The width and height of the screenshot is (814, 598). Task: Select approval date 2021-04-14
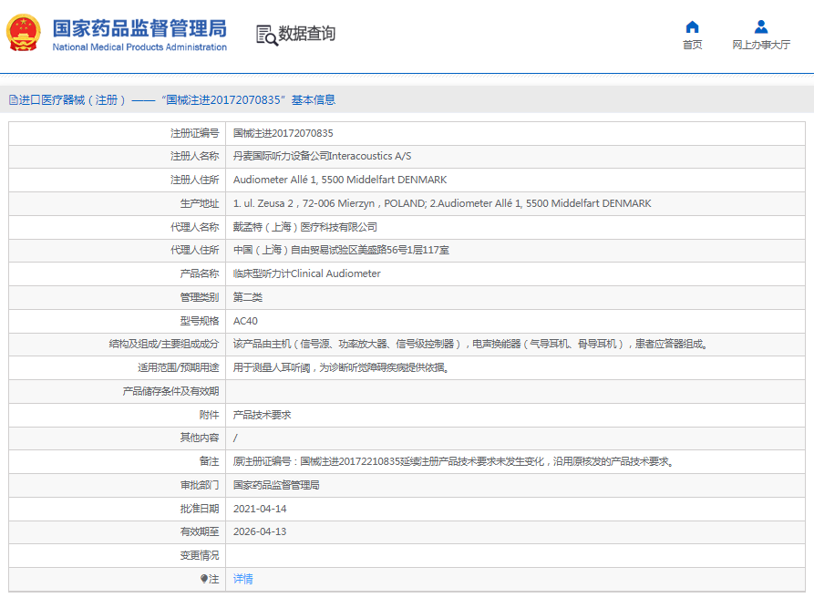tap(260, 509)
